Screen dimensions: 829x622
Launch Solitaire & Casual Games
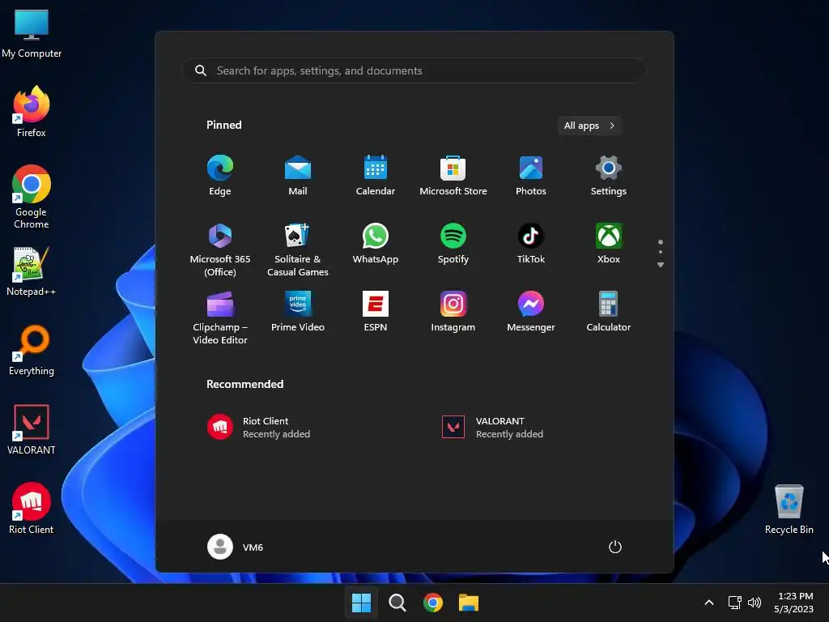298,249
